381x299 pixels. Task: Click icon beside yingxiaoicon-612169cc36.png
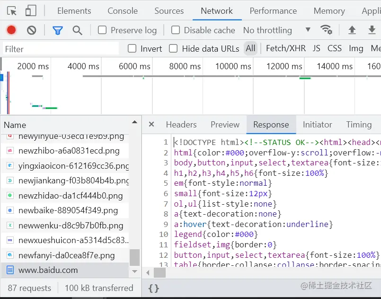point(10,166)
